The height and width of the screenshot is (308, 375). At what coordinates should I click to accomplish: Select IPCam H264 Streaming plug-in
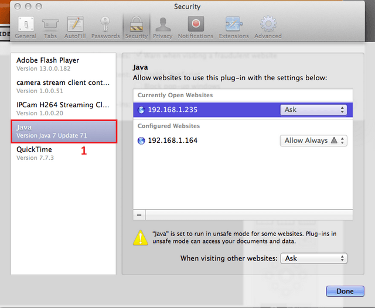coord(63,108)
